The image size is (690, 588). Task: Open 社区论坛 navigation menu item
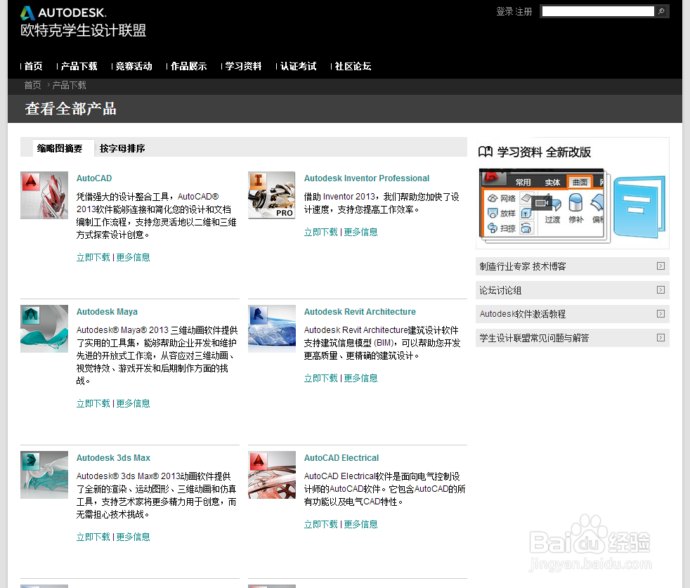(x=353, y=67)
